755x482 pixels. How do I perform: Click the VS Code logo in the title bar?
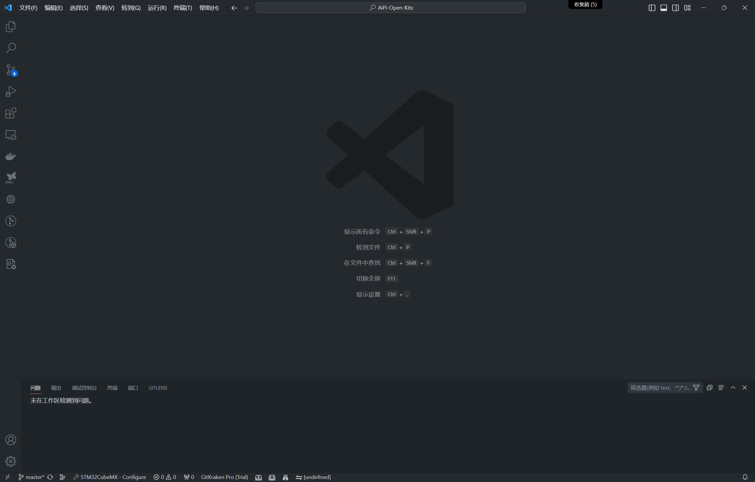coord(8,7)
